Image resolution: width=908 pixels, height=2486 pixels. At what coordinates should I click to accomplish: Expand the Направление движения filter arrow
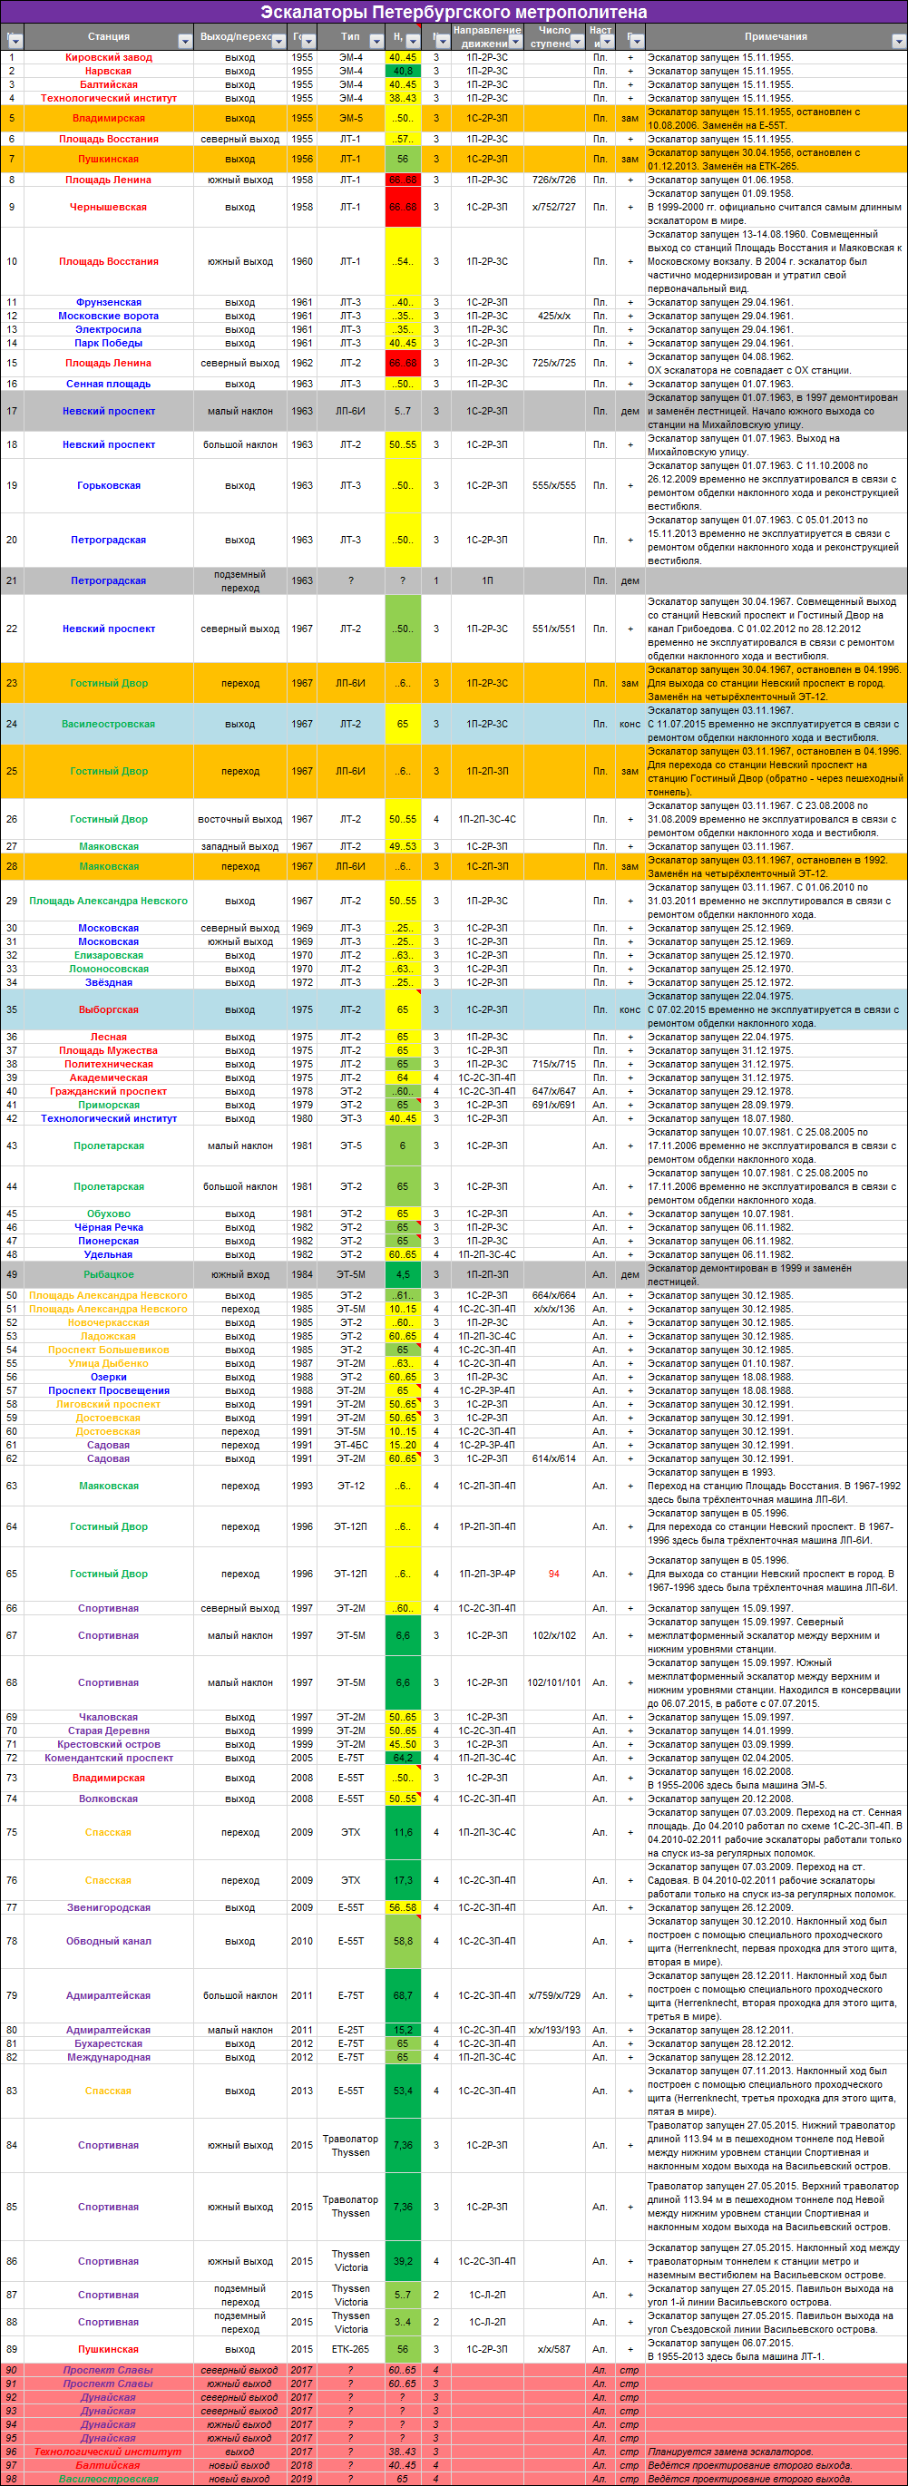click(515, 42)
